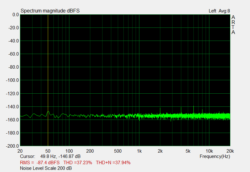This screenshot has width=250, height=172.
Task: Click the '-100.0' y-axis label
Action: pos(12,80)
